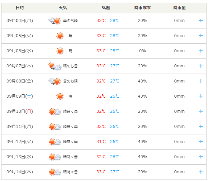Expand the 09月14日(木) forecast row
This screenshot has width=208, height=181.
[x=201, y=172]
